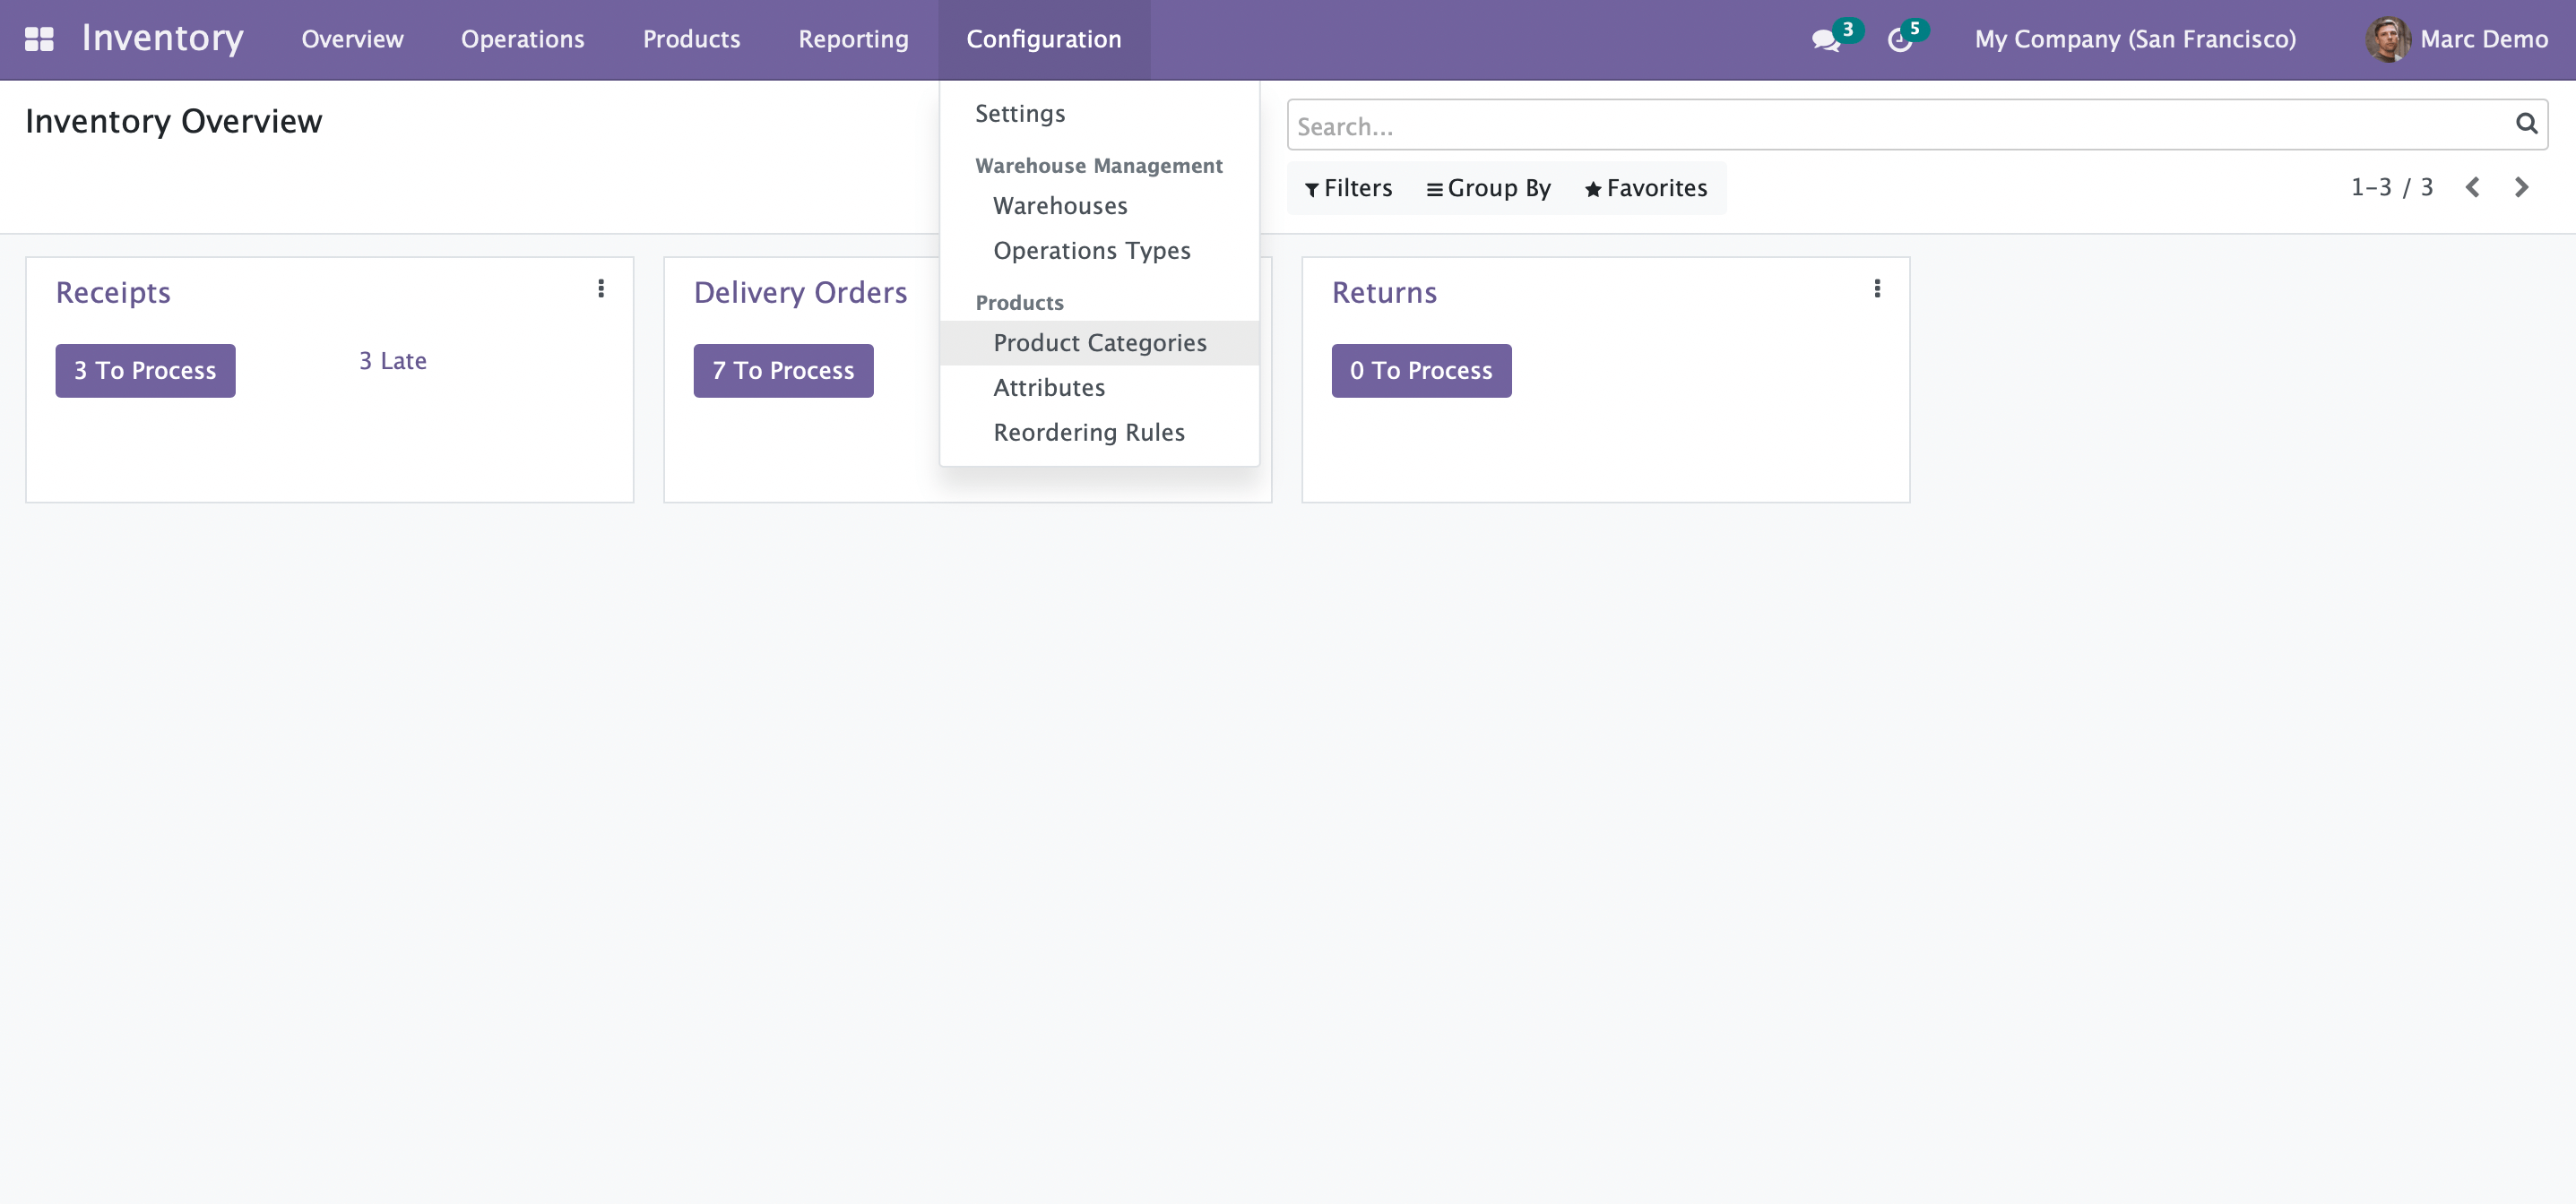Open Receipts card kebab menu
2576x1204 pixels.
pyautogui.click(x=601, y=288)
